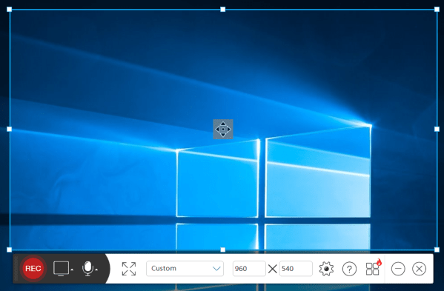Click the top-left corner handle of capture region
The width and height of the screenshot is (444, 291).
click(x=10, y=10)
